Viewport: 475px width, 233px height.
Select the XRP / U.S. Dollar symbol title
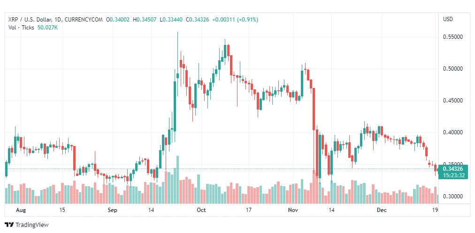click(x=30, y=20)
